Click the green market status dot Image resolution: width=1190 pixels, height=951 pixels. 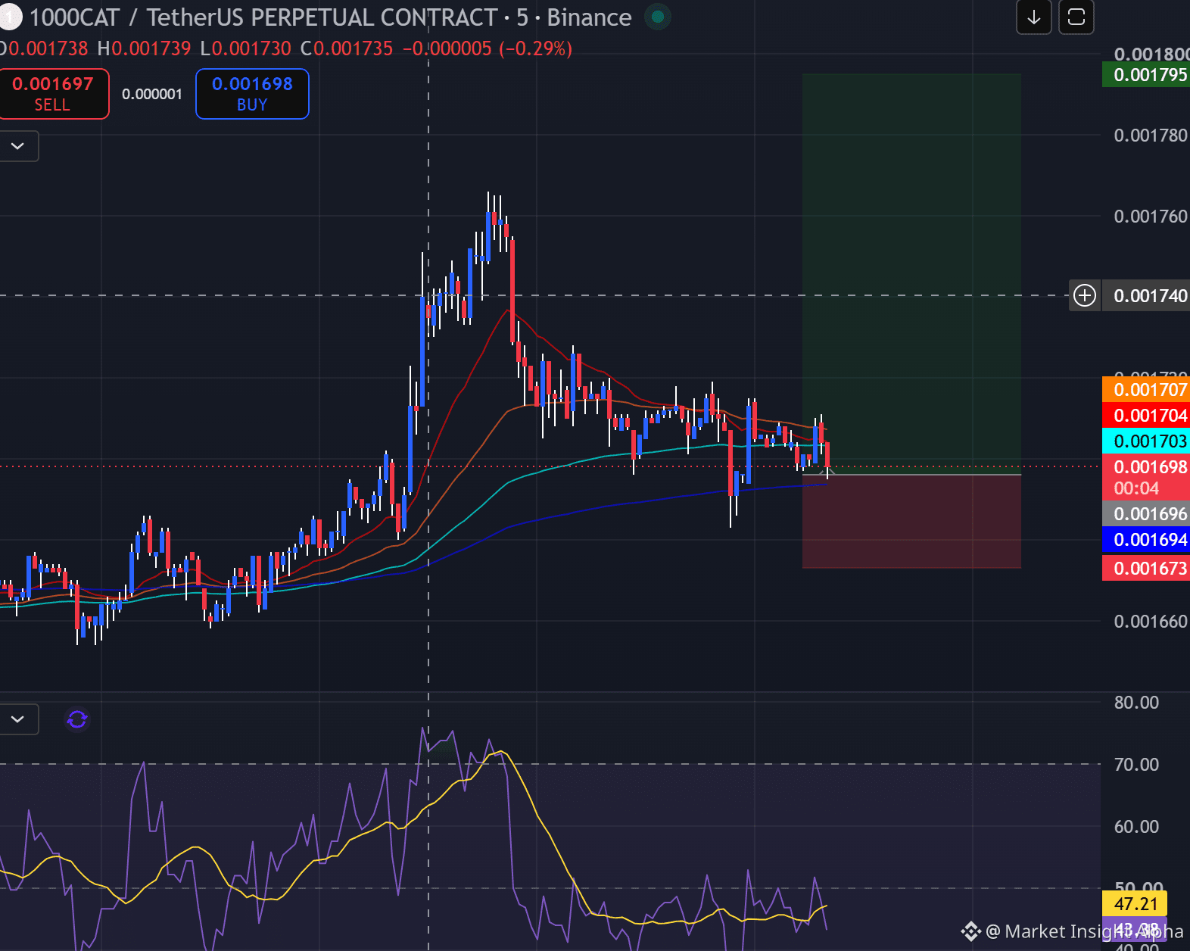(658, 17)
